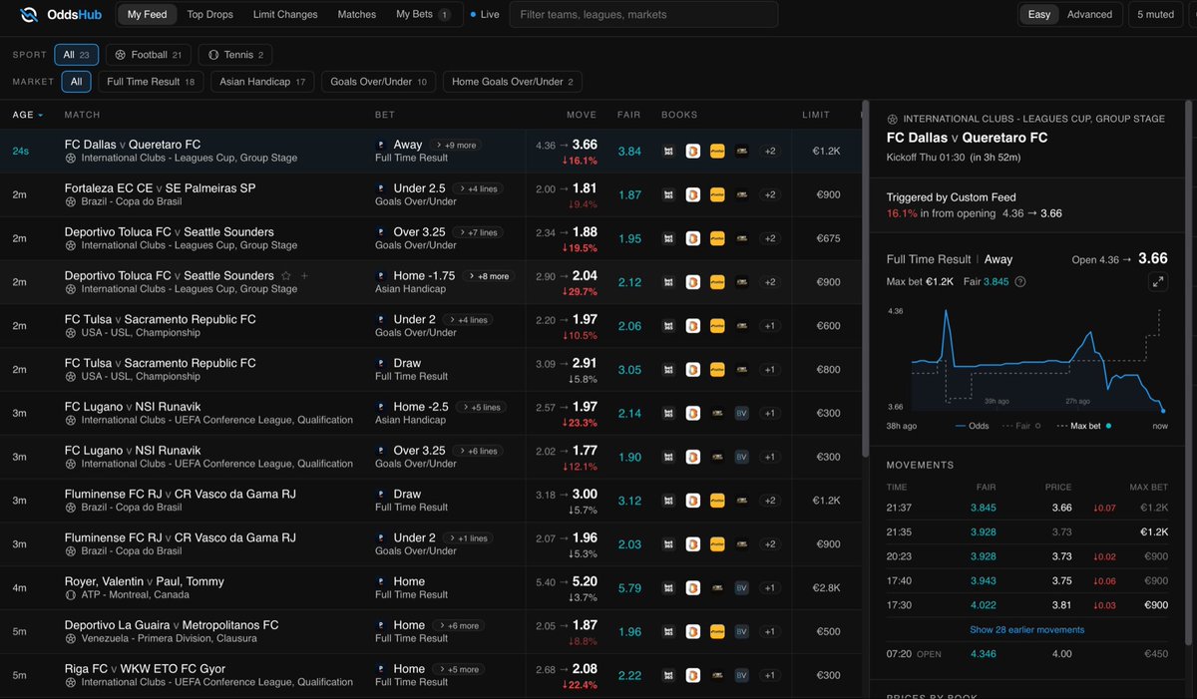This screenshot has width=1197, height=699.
Task: Switch to Easy mode
Action: click(x=1039, y=15)
